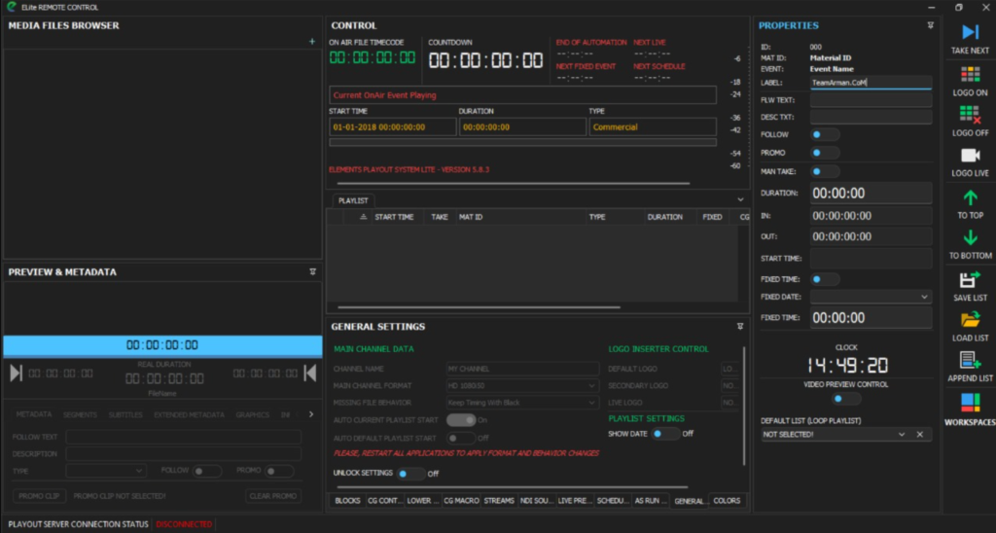Expand the Default List loop playlist dropdown
996x533 pixels.
(902, 434)
